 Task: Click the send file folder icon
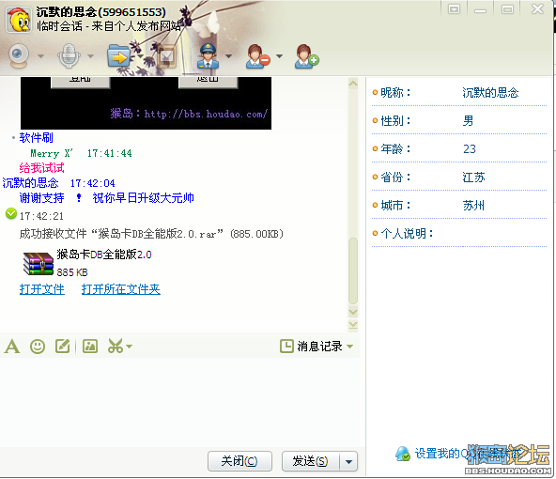point(118,55)
